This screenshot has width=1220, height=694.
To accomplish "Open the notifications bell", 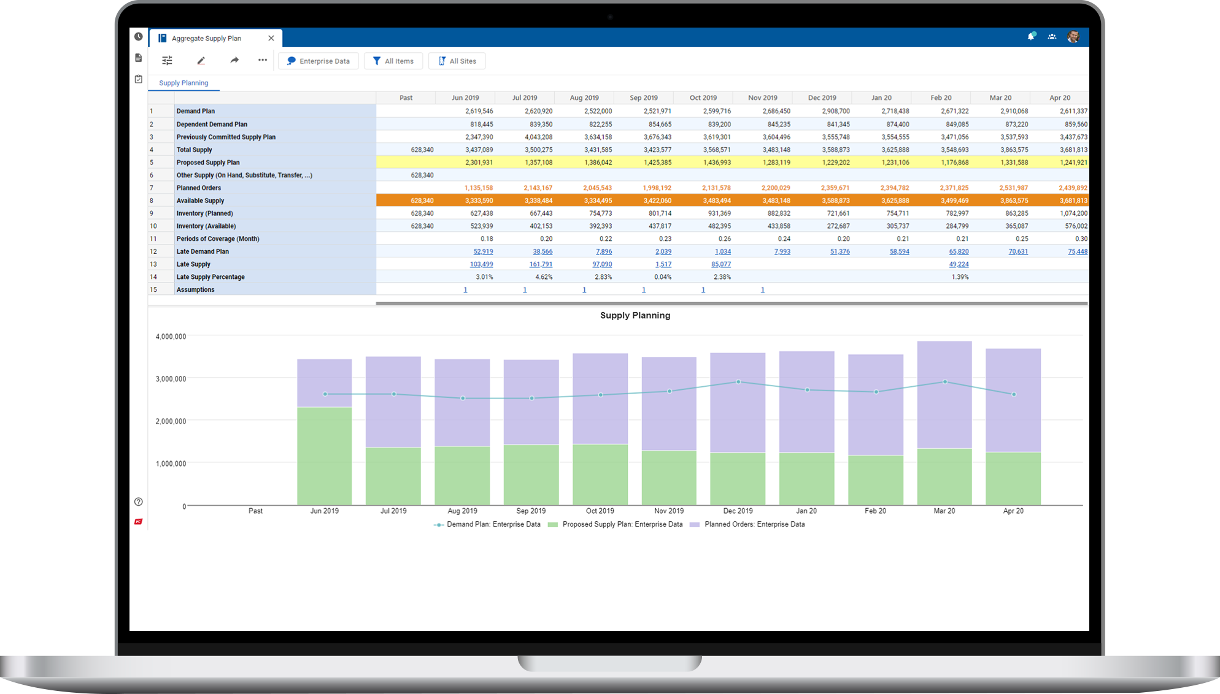I will tap(1031, 36).
